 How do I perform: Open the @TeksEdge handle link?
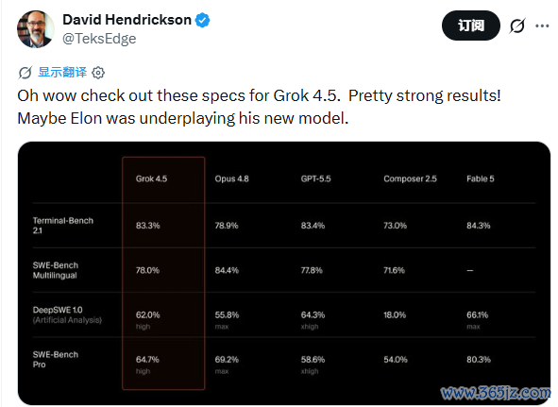pos(99,39)
